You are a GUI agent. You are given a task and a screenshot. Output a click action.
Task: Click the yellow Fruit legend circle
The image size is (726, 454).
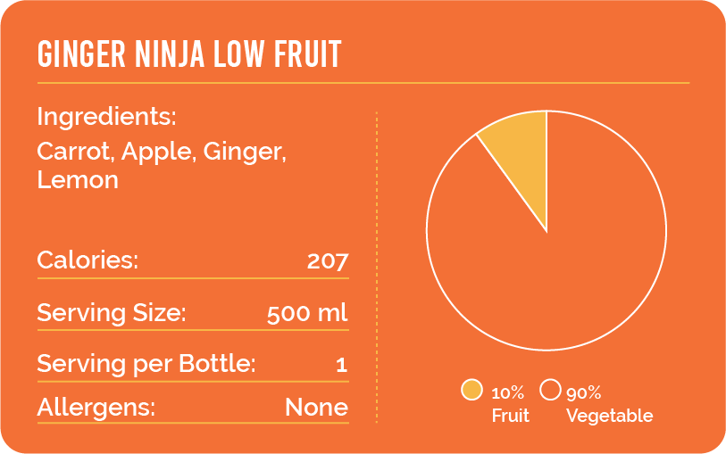(471, 391)
